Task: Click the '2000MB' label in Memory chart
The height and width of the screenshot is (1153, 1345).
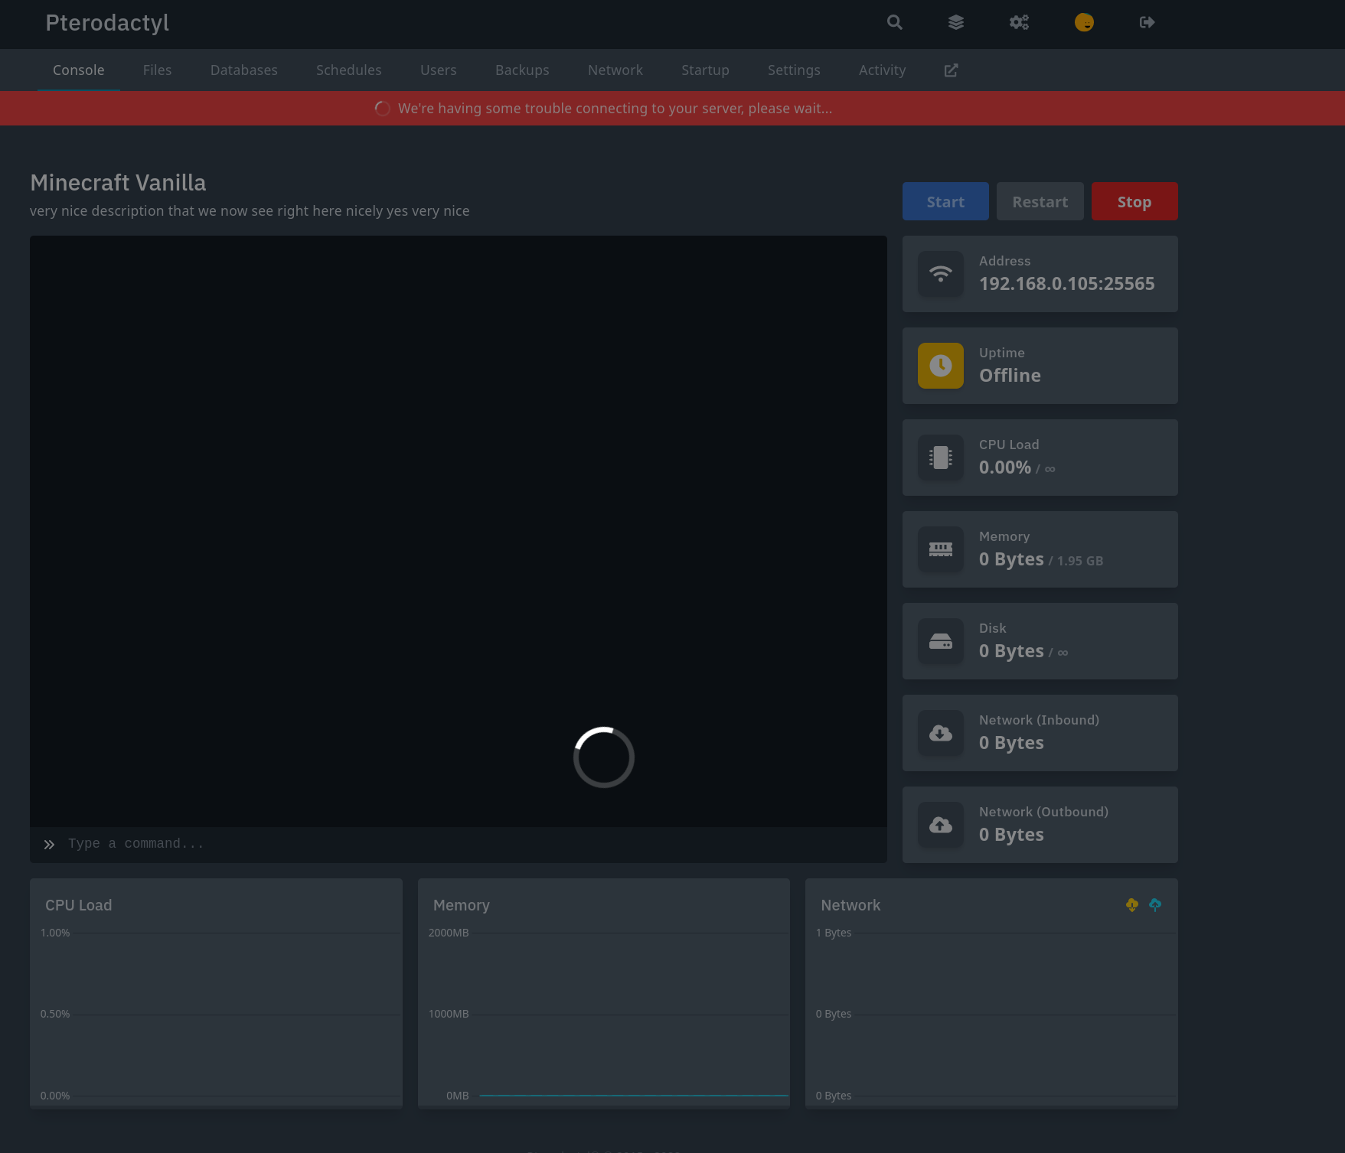Action: [x=449, y=933]
